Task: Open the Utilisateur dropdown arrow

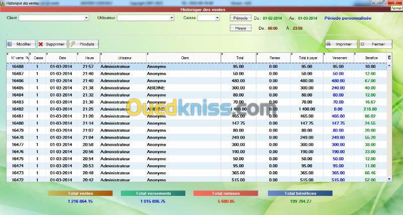Action: [x=171, y=18]
